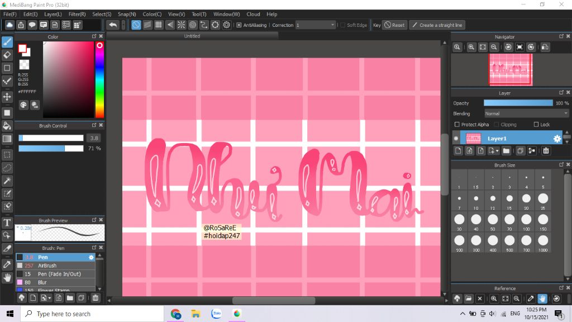Undock the Brush Control panel
Viewport: 572px width, 322px height.
pos(94,125)
